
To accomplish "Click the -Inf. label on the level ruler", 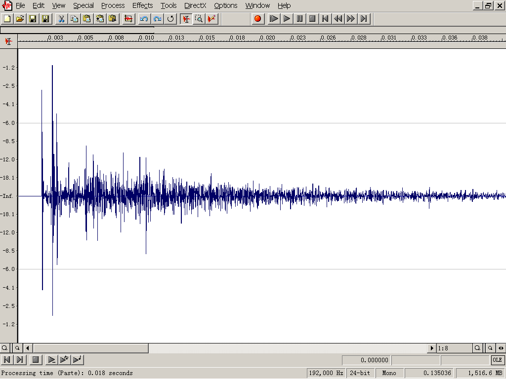I will (x=7, y=196).
